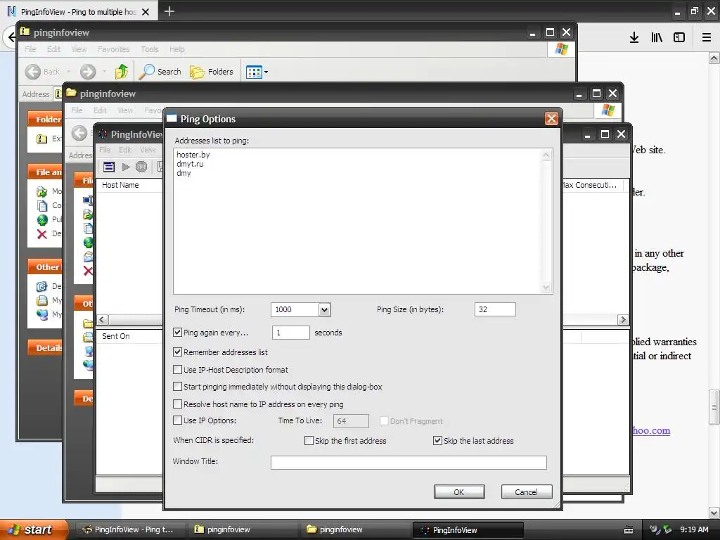This screenshot has width=720, height=540.
Task: Open the Tools menu in the rear Explorer window
Action: pos(150,49)
